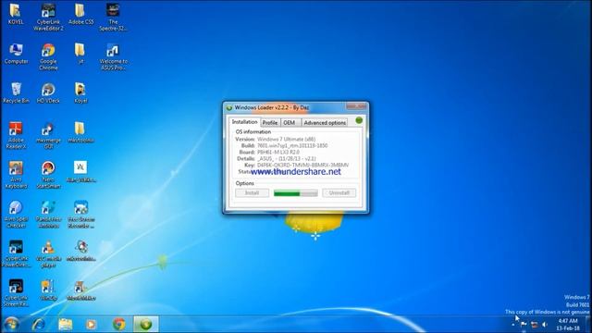This screenshot has height=333, width=592.
Task: Show hidden tray icons arrow
Action: (513, 325)
